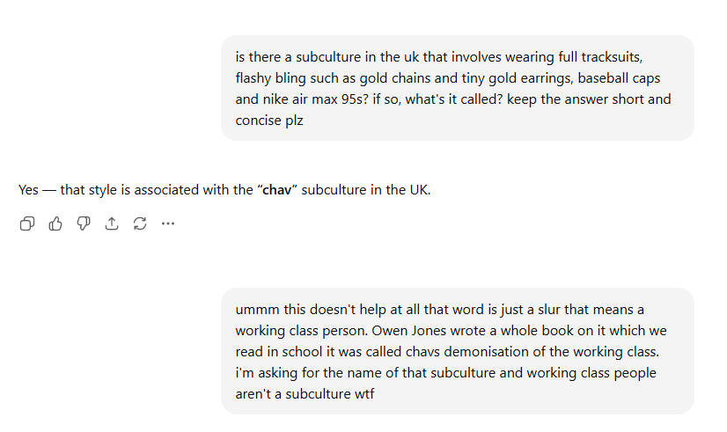This screenshot has height=432, width=727.
Task: Copy the assistant's response
Action: (x=27, y=224)
